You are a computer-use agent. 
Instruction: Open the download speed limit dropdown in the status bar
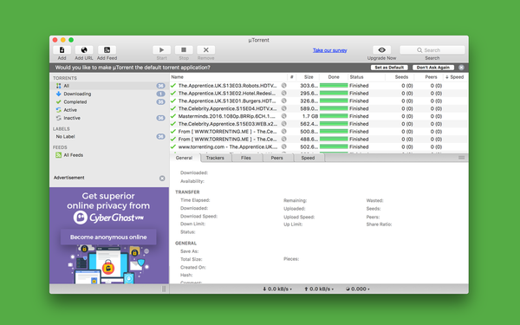pos(277,289)
